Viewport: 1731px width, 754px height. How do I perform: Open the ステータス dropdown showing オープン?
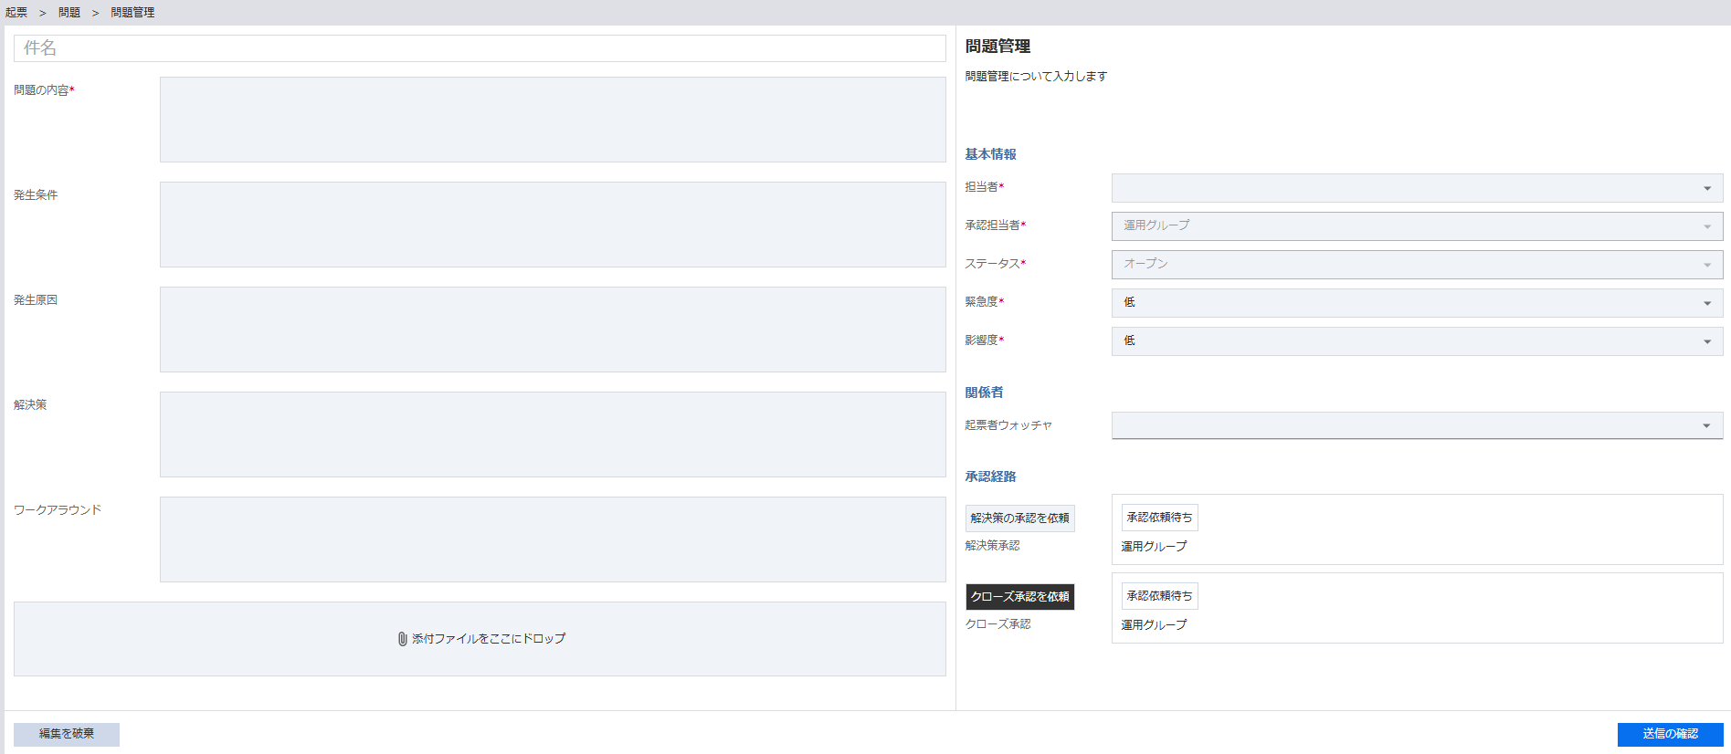click(x=1416, y=265)
